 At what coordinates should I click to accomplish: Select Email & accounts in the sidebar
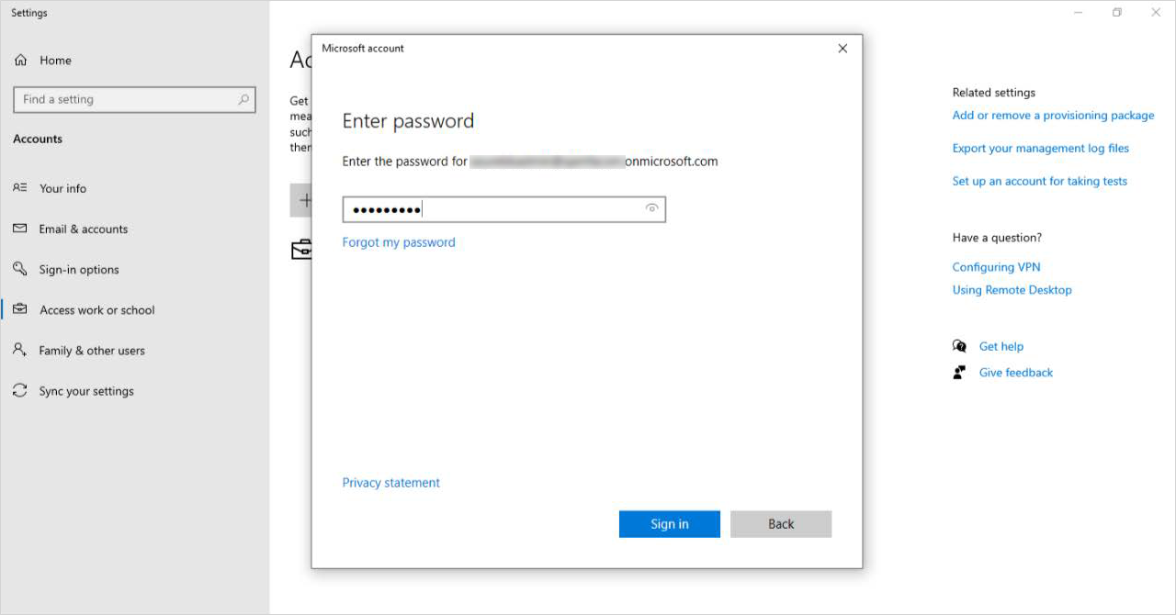tap(83, 229)
